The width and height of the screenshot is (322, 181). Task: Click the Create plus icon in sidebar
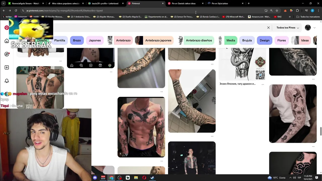pyautogui.click(x=7, y=67)
